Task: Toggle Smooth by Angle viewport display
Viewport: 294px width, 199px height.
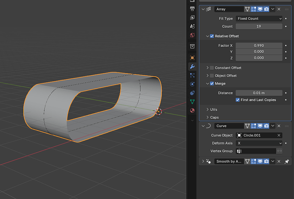Action: point(260,161)
